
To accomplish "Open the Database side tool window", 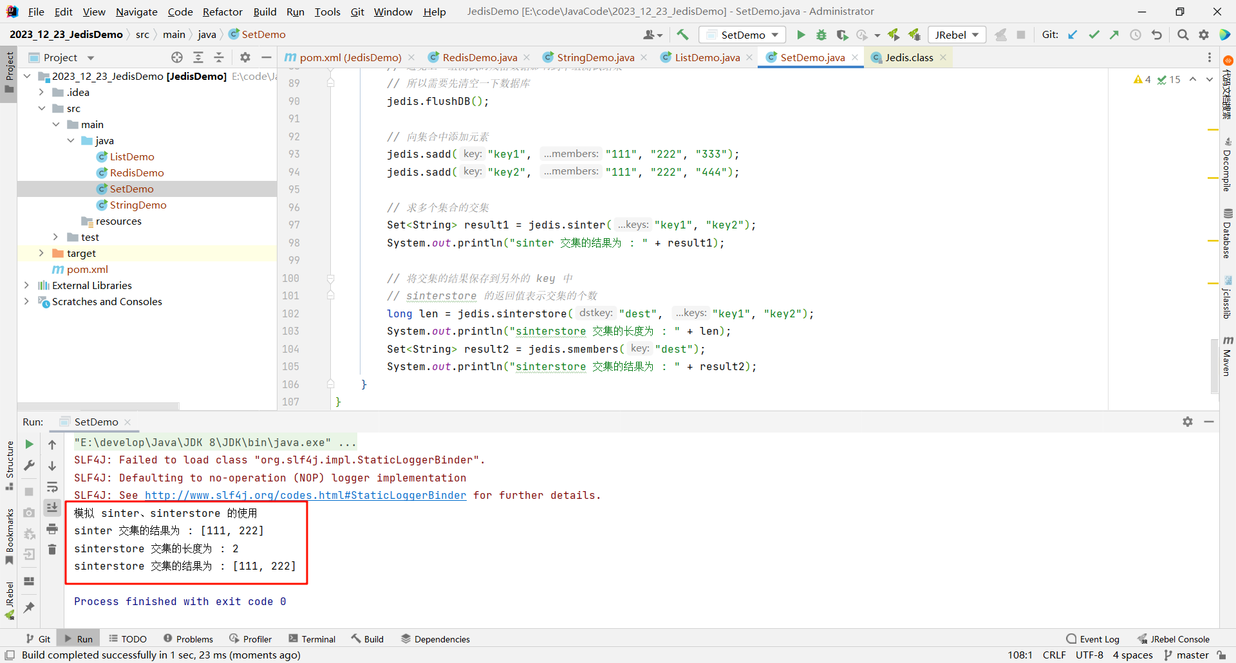I will point(1227,233).
